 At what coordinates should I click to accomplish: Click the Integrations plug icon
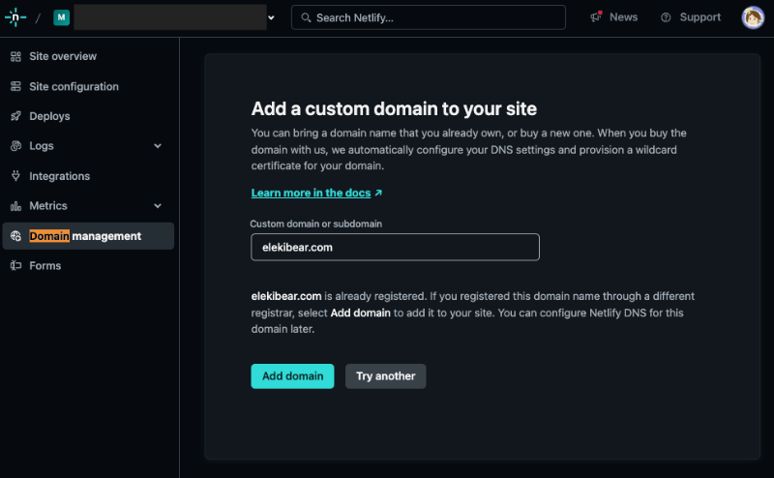15,176
